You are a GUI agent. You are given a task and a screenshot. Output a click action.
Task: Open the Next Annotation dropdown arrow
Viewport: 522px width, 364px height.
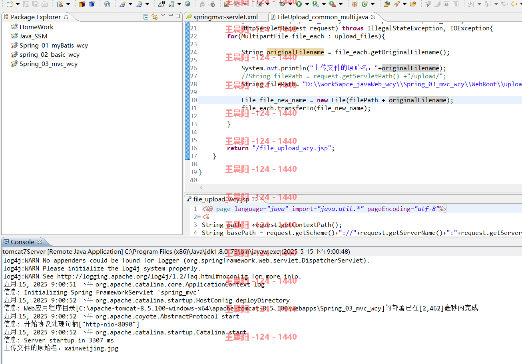click(479, 4)
